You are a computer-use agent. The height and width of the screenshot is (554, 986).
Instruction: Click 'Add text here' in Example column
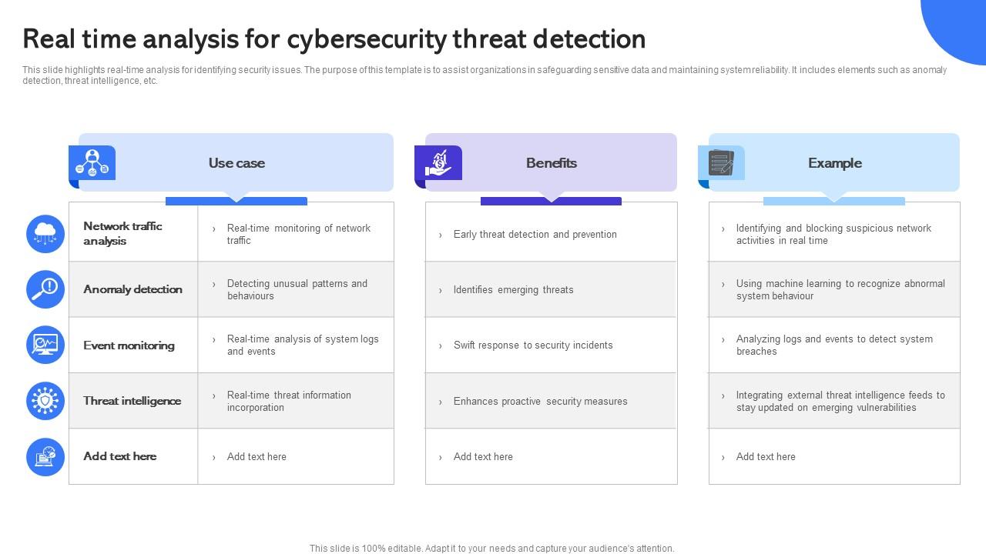coord(766,457)
